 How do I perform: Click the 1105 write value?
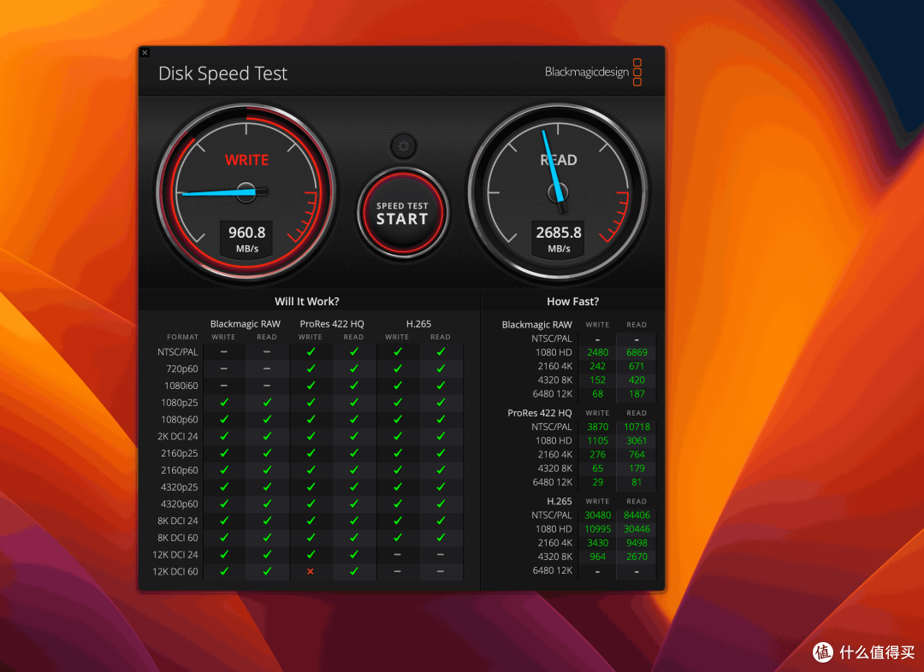click(x=597, y=440)
